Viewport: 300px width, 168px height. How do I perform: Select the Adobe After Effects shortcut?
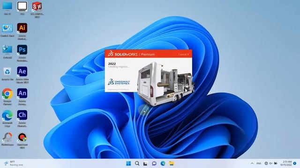(22, 75)
